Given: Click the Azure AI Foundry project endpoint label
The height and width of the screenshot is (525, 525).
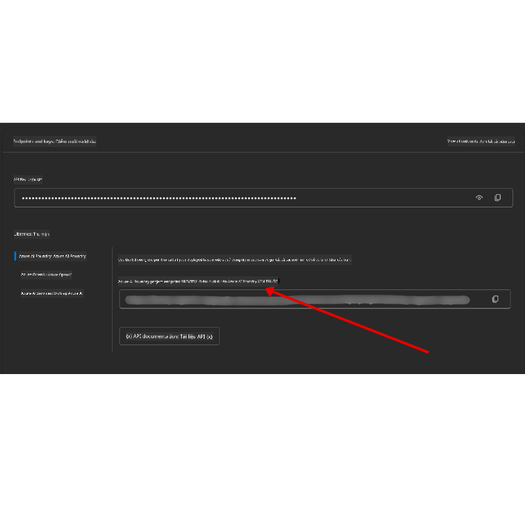Looking at the screenshot, I should [198, 282].
